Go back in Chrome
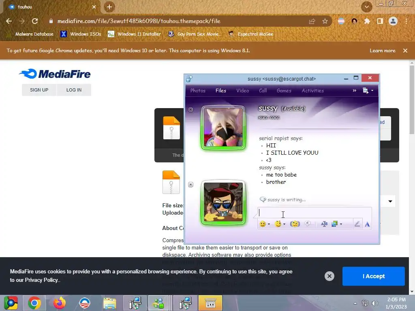Viewport: 415px width, 311px height. [9, 21]
